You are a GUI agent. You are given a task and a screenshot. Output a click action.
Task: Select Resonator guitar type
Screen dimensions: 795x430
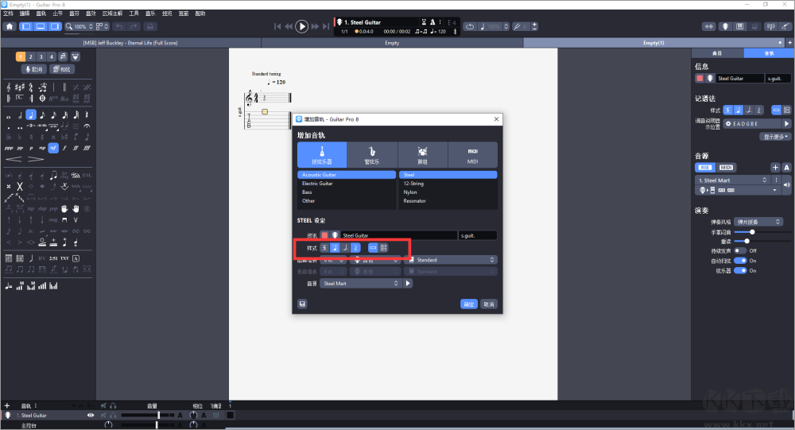point(448,201)
